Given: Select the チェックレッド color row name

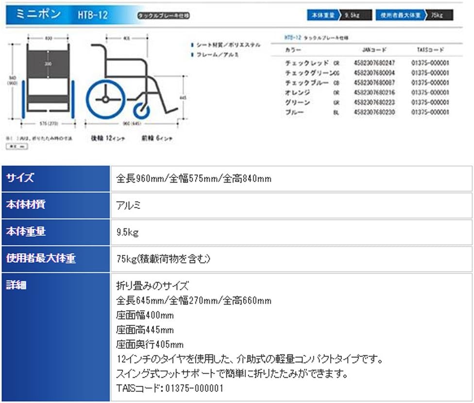Looking at the screenshot, I should [306, 63].
